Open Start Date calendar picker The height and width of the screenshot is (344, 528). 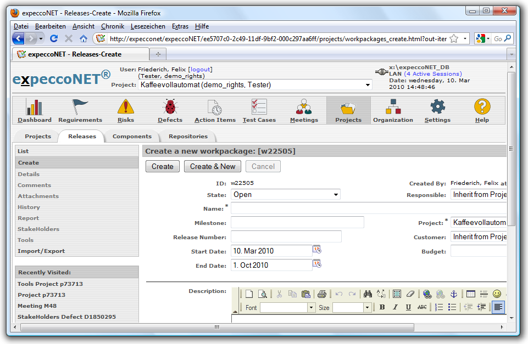316,250
